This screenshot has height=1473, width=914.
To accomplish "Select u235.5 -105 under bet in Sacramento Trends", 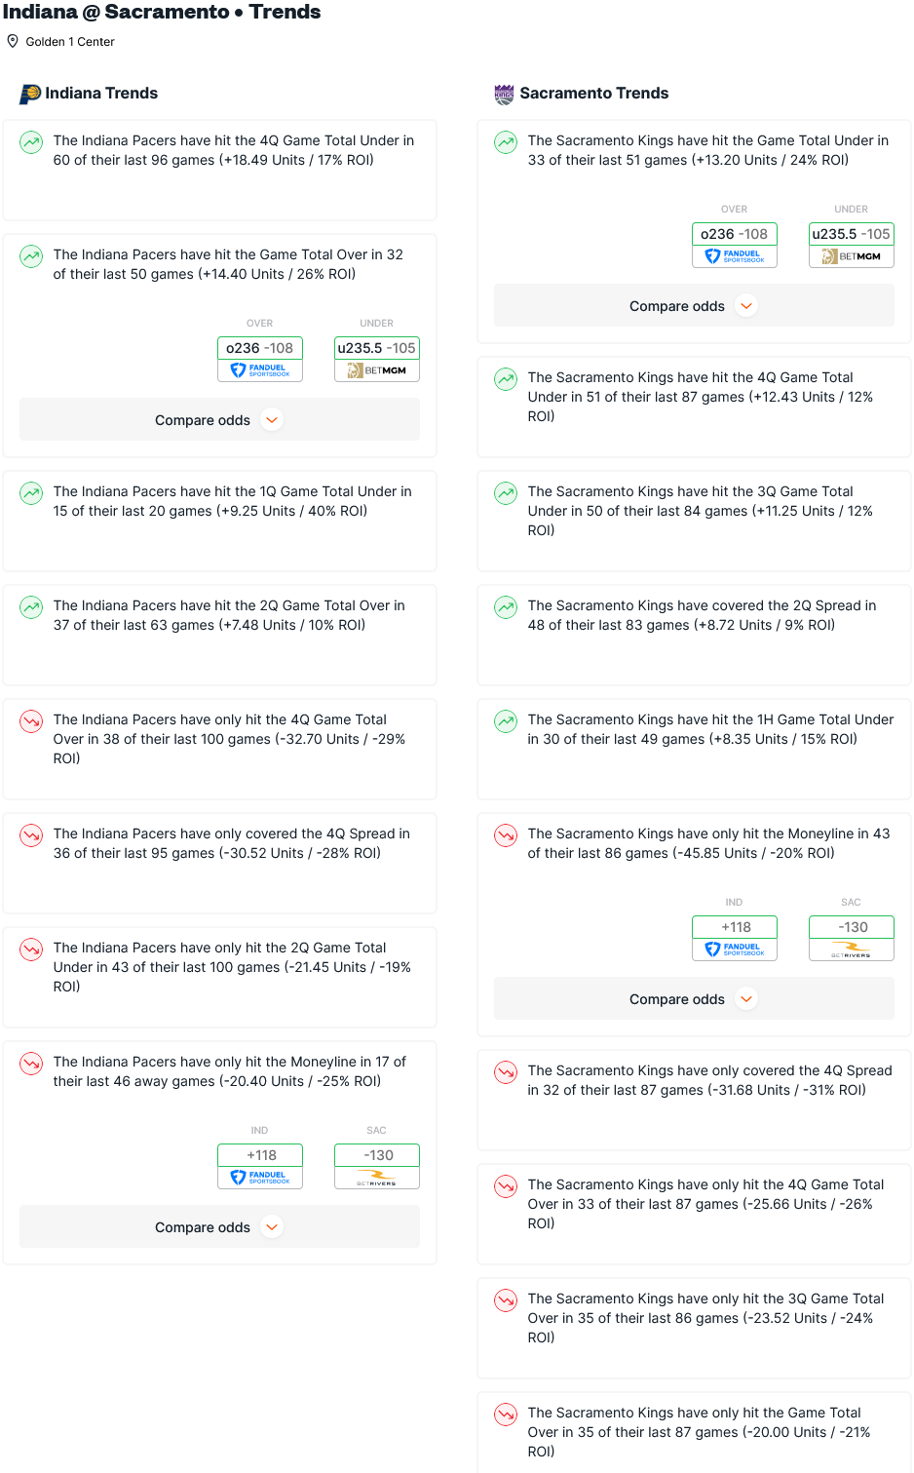I will 852,234.
